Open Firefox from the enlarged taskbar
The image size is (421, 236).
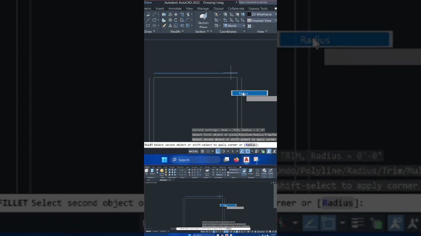click(236, 160)
